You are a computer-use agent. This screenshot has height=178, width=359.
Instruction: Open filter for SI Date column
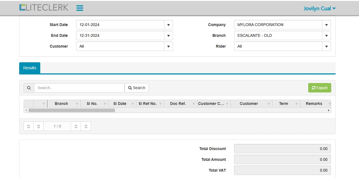click(133, 104)
